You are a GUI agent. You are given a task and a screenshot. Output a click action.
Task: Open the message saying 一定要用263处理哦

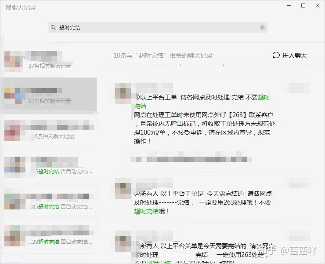203,202
